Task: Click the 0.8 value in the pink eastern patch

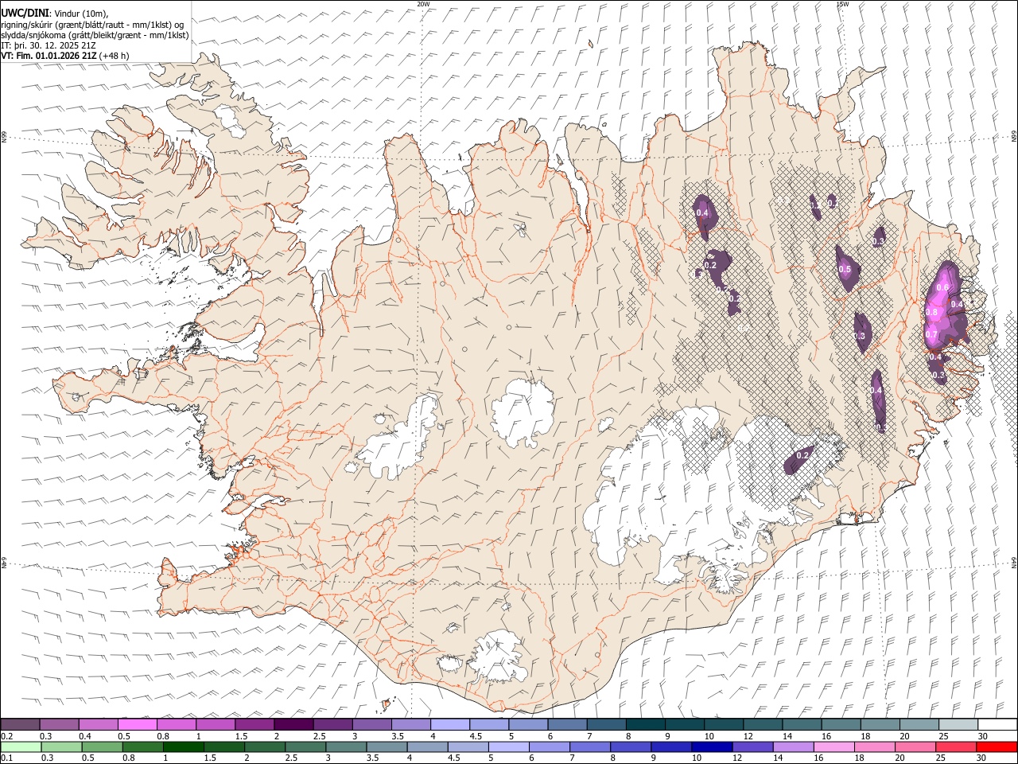Action: 932,314
